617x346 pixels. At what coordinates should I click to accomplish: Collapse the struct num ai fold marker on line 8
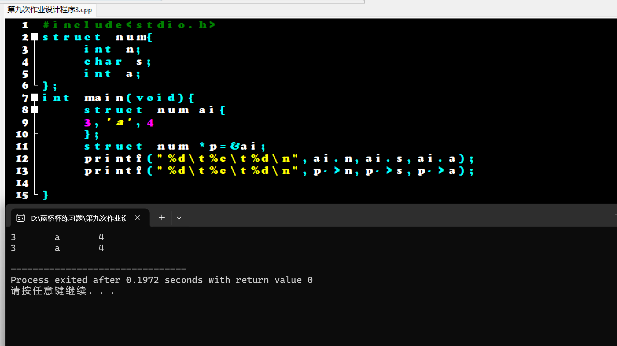coord(35,110)
